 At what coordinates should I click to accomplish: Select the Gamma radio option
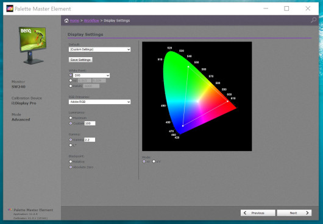[x=71, y=139]
